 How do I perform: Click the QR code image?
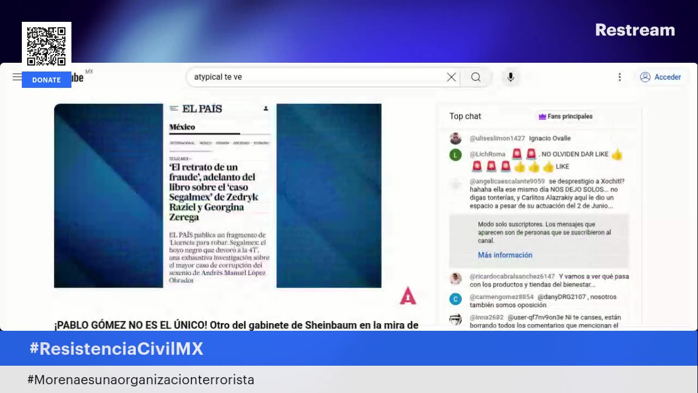click(x=46, y=46)
